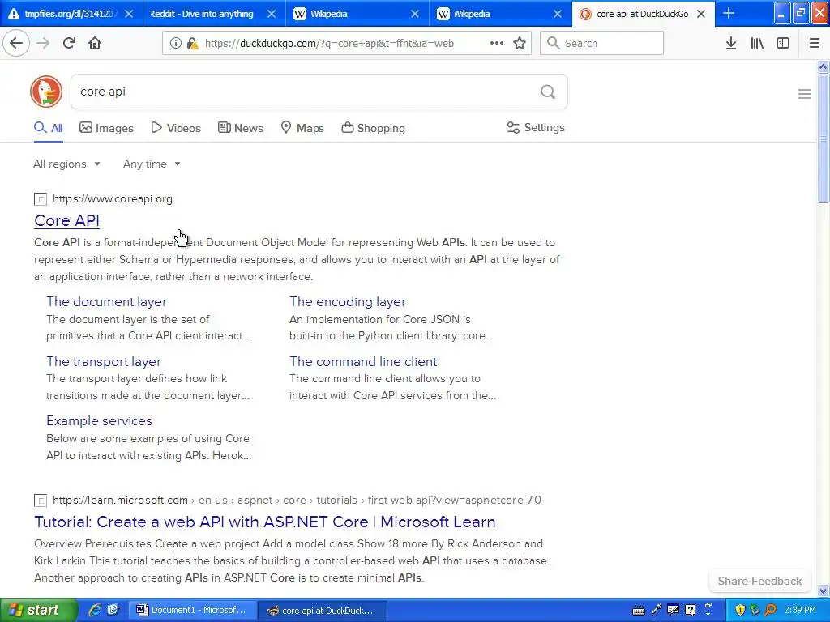The image size is (830, 622).
Task: Open the browser home page
Action: [95, 43]
